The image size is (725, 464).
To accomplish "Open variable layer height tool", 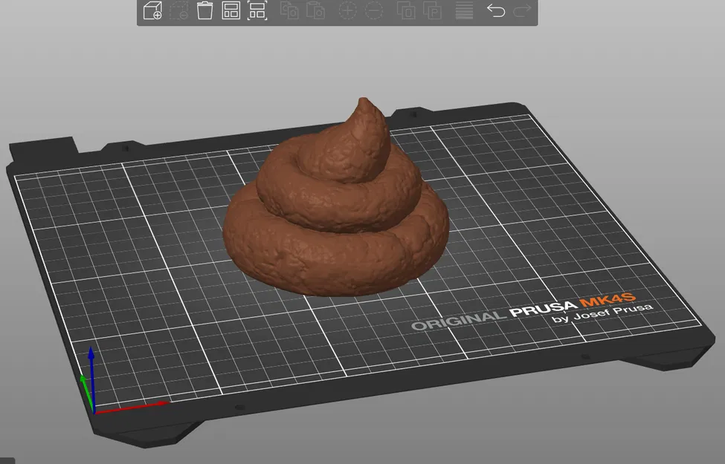I will click(x=464, y=10).
